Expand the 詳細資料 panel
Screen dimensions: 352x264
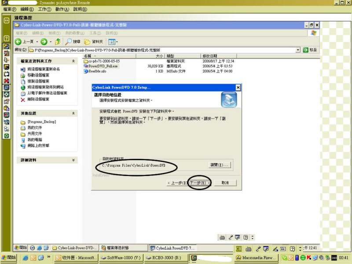73,160
